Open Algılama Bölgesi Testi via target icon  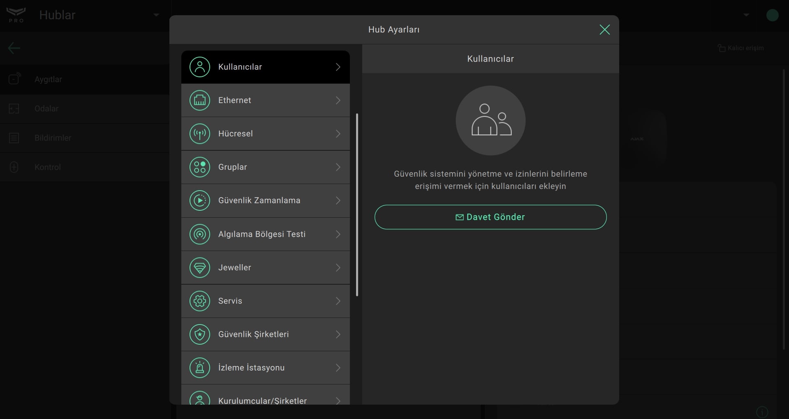point(200,234)
